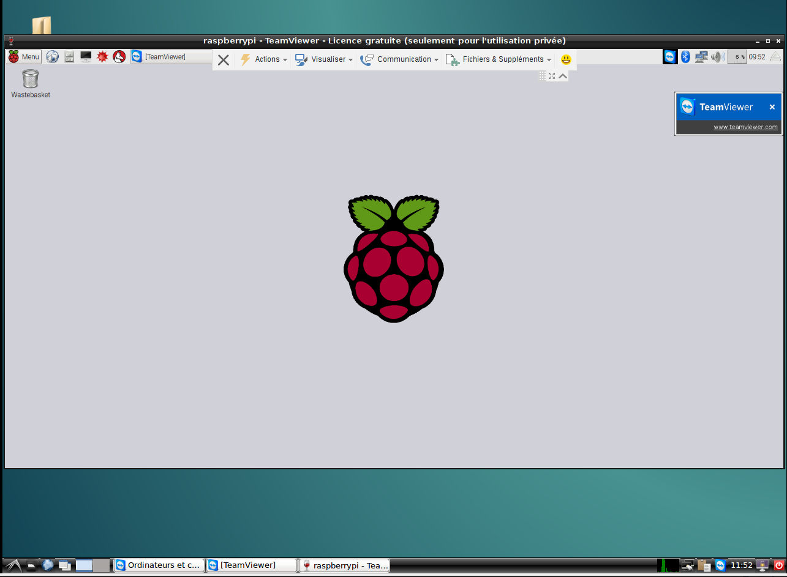
Task: Open the Communication dropdown menu
Action: tap(399, 59)
